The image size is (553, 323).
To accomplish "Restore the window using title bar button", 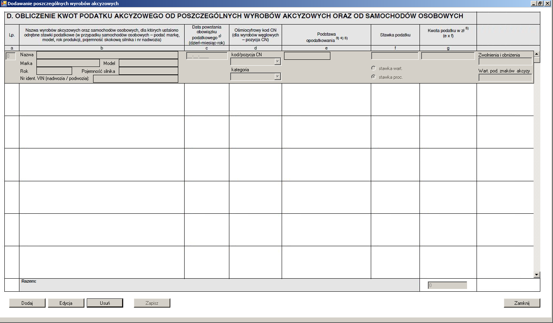I will [x=540, y=3].
